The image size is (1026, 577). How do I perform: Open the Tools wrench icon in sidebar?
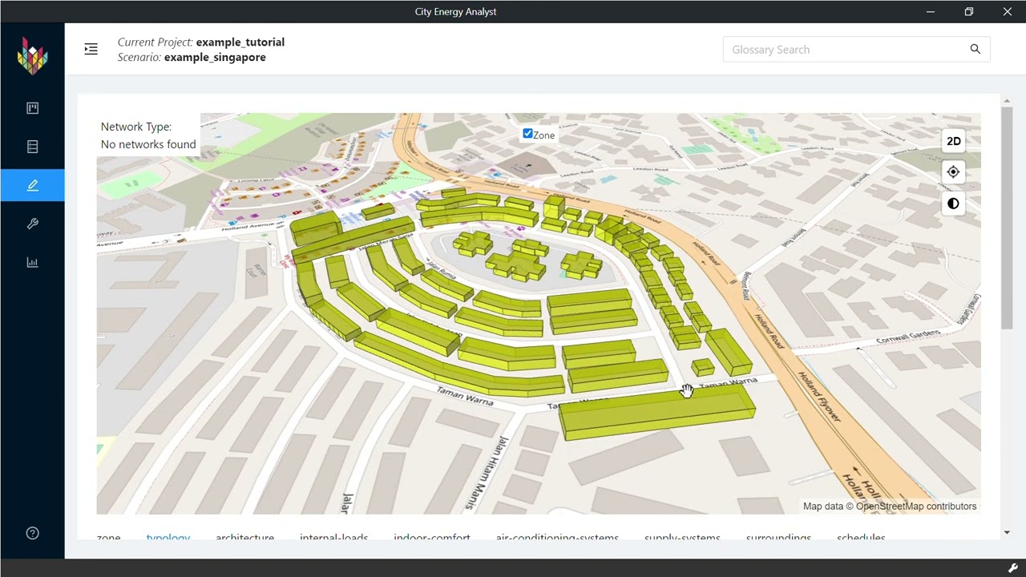click(32, 224)
